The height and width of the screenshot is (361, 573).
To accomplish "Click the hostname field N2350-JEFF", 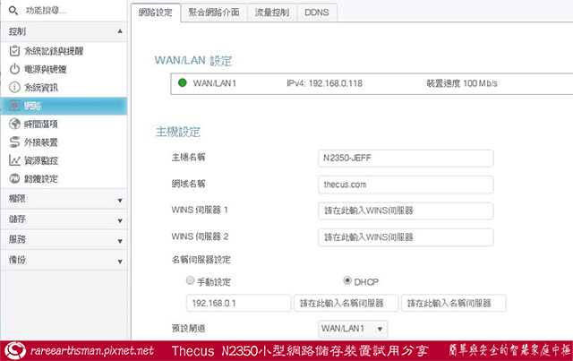I will [x=406, y=158].
